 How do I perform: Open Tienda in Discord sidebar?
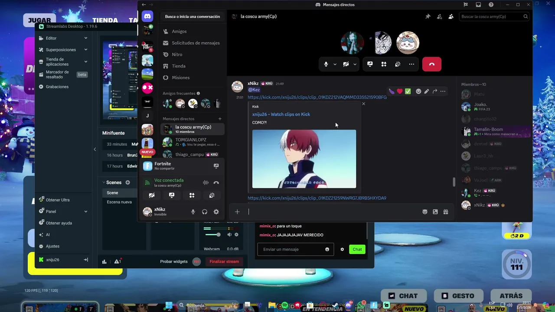coord(192,66)
